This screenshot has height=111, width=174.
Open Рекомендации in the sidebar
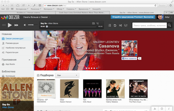(x=12, y=43)
